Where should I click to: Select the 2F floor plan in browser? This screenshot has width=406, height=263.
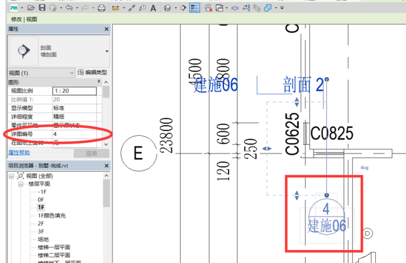(x=41, y=223)
